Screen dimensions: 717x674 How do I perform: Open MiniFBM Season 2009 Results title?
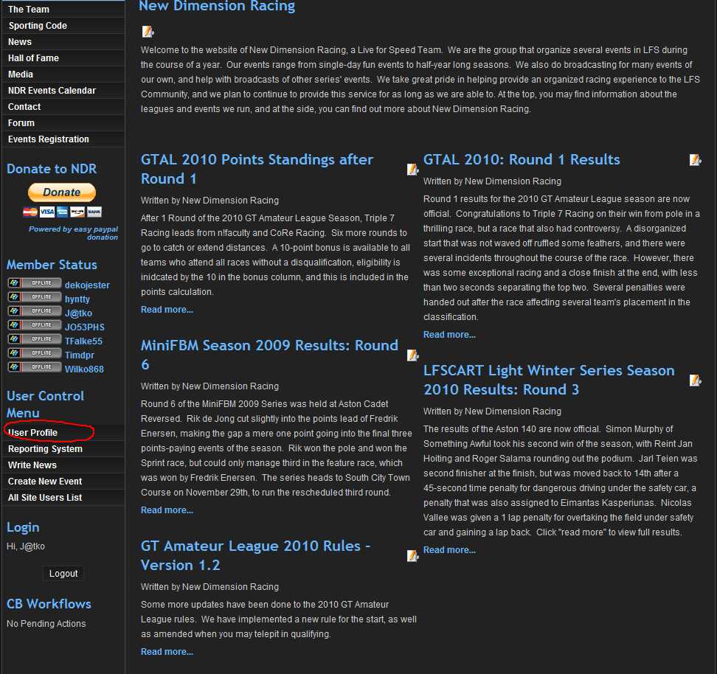(x=269, y=355)
